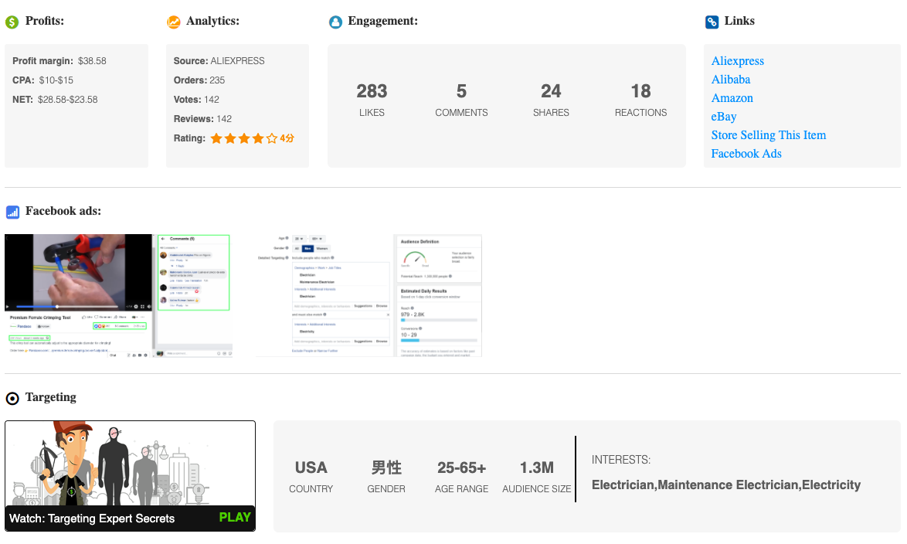Click the Facebook ads bar chart icon
This screenshot has width=907, height=544.
coord(12,212)
